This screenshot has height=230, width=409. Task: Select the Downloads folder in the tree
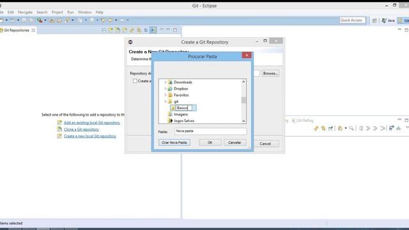(x=183, y=82)
